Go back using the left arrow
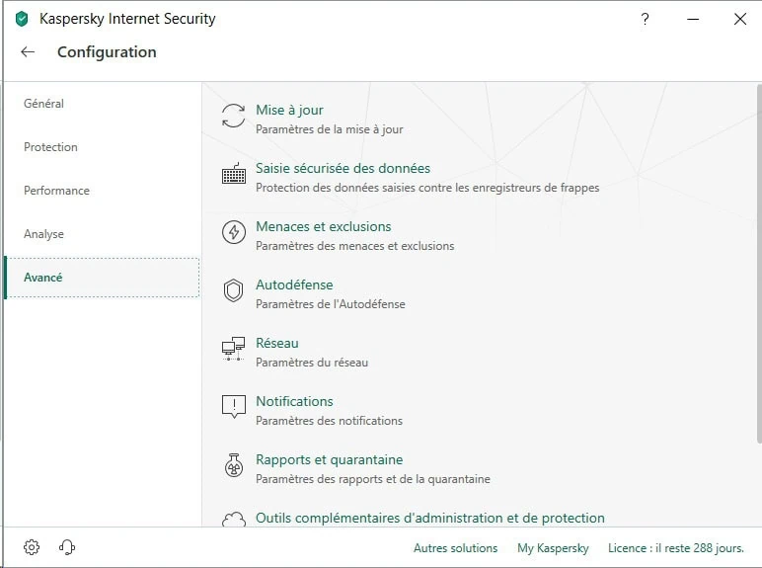 [x=28, y=52]
